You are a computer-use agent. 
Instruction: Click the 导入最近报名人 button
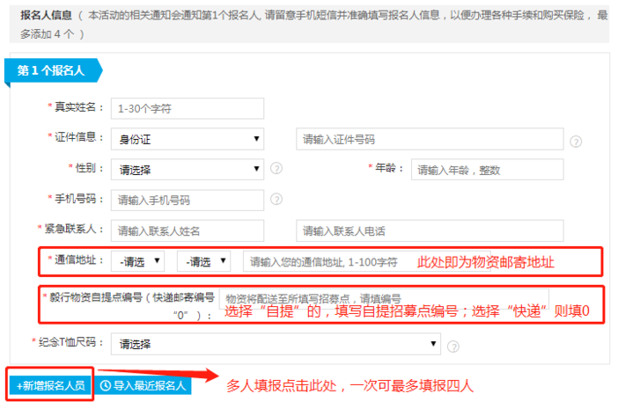click(x=143, y=385)
